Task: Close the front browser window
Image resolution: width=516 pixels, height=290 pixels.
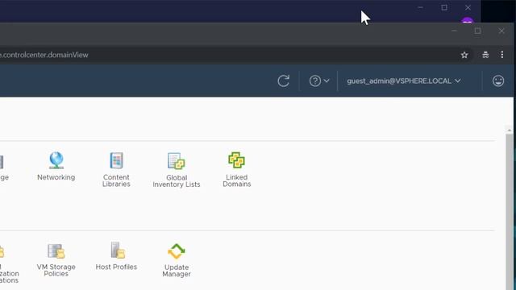Action: 501,31
